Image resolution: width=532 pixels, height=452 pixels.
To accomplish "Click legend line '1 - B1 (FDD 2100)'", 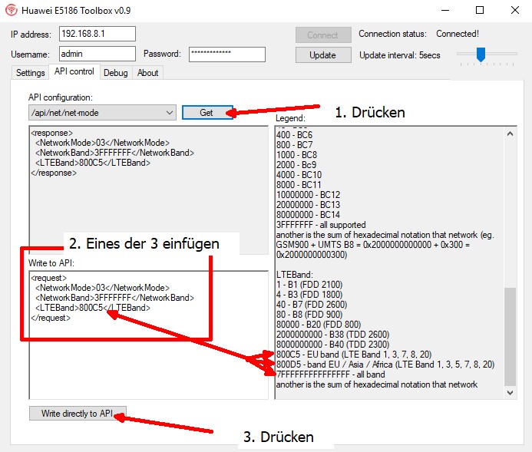I will tap(309, 285).
